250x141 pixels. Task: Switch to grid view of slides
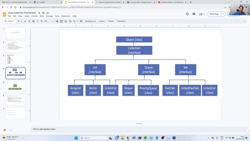coord(5,130)
